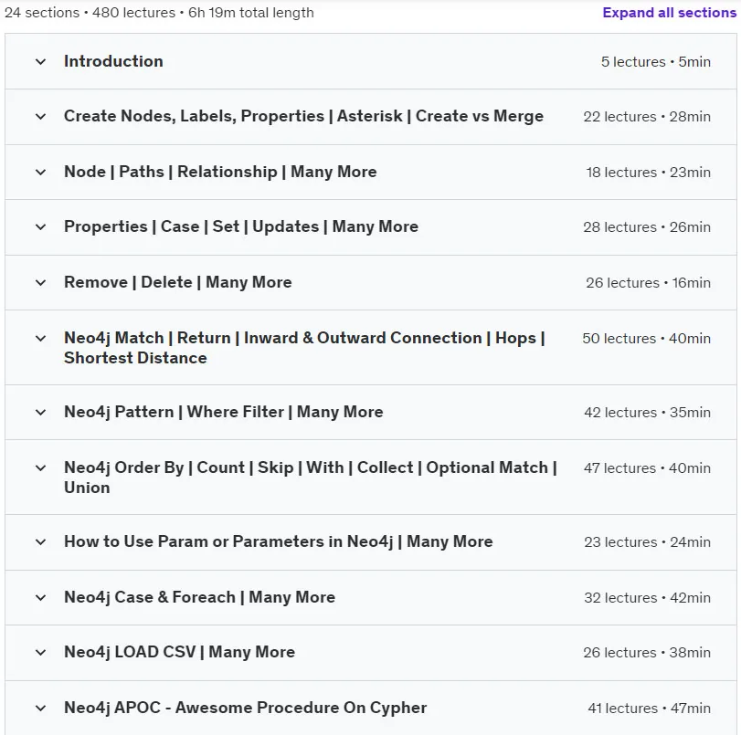This screenshot has height=735, width=741.
Task: Expand chevron beside Neo4j Case & Foreach
Action: point(40,597)
